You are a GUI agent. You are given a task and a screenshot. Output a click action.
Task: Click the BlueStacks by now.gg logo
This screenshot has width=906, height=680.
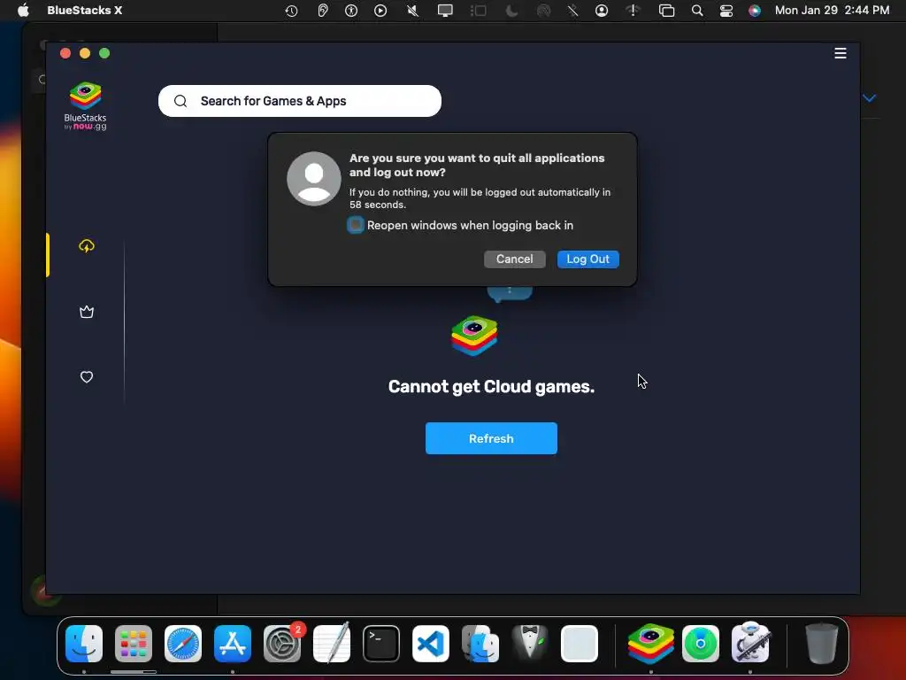(86, 106)
